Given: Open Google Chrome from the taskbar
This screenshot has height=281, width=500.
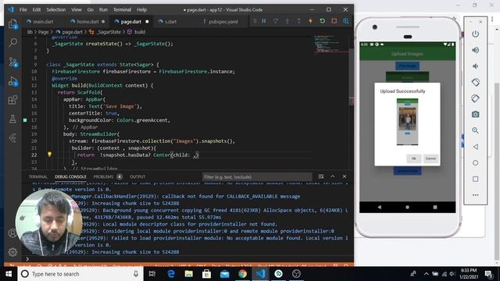Looking at the screenshot, I should [242, 274].
